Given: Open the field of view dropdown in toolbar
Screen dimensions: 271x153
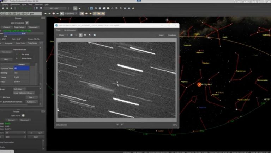Looking at the screenshot, I should [54, 8].
